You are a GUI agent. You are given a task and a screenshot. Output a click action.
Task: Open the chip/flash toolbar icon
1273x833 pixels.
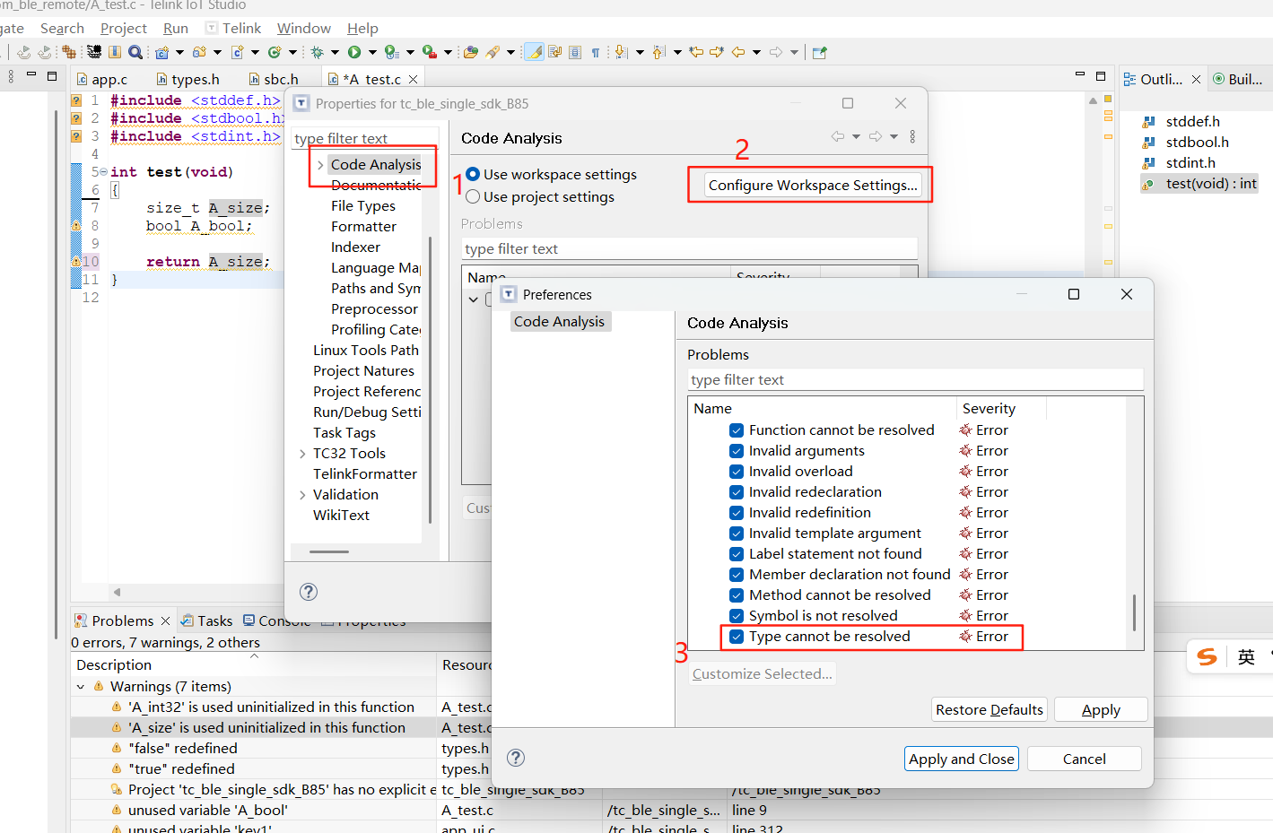click(x=94, y=52)
